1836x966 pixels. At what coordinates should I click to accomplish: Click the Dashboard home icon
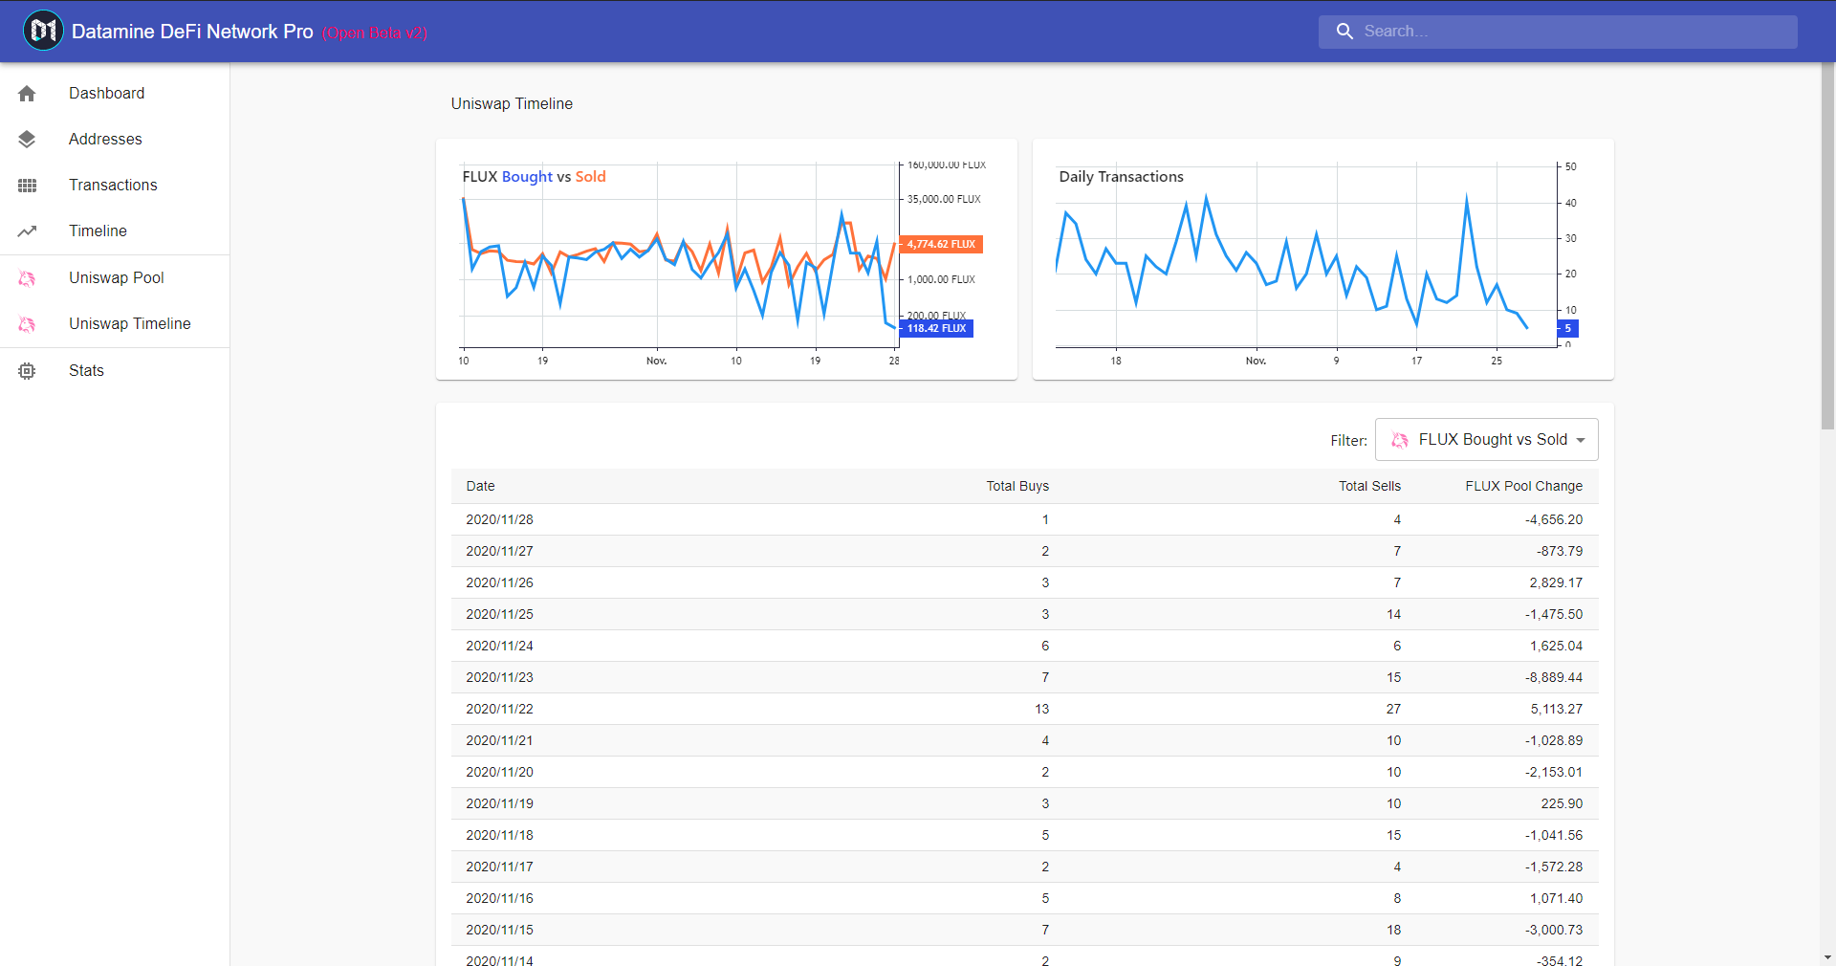click(x=27, y=94)
